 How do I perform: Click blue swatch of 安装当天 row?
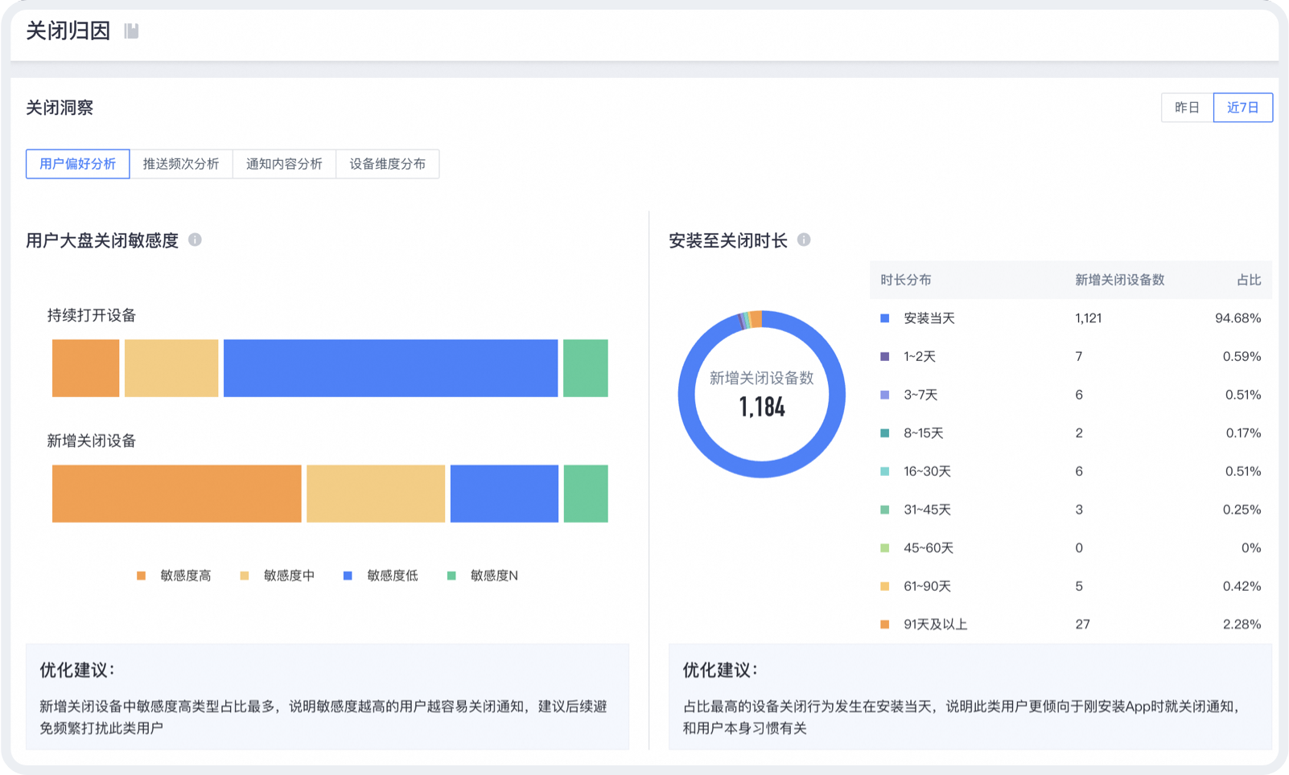click(x=885, y=318)
